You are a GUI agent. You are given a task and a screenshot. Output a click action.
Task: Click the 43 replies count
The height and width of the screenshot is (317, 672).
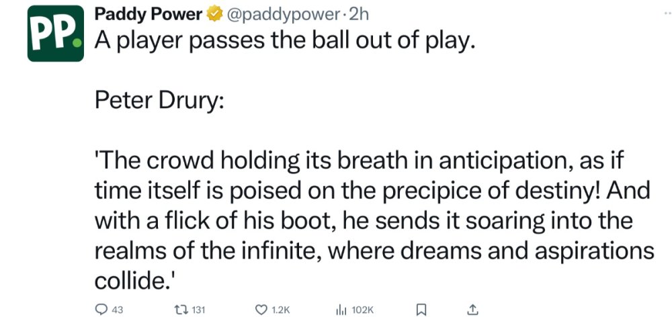pos(117,310)
